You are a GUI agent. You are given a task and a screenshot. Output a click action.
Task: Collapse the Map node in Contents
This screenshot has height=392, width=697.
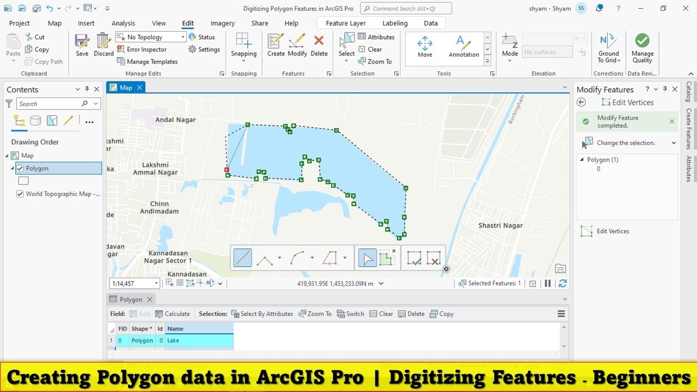[x=7, y=156]
